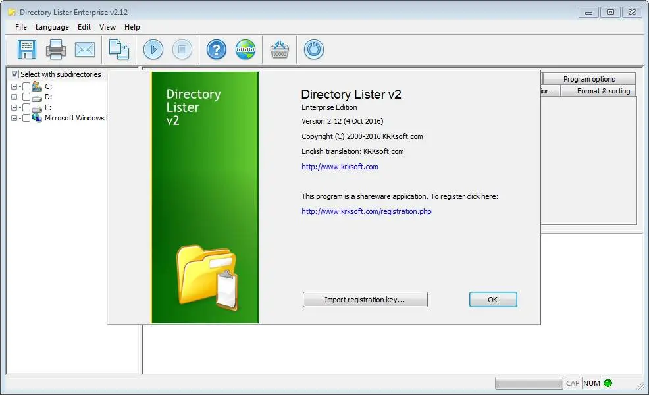Select the F: drive label
Viewport: 649px width, 395px height.
pyautogui.click(x=48, y=107)
